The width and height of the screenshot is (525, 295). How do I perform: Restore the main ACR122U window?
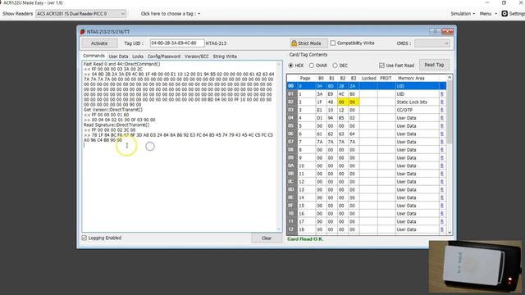pos(504,2)
